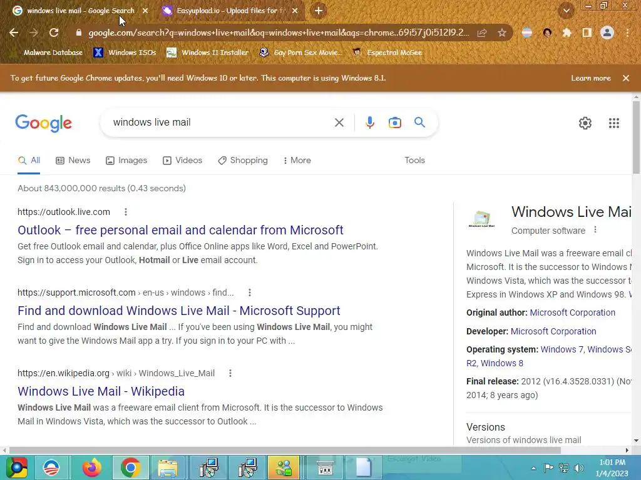The image size is (641, 480).
Task: Open the Google apps grid
Action: [613, 123]
